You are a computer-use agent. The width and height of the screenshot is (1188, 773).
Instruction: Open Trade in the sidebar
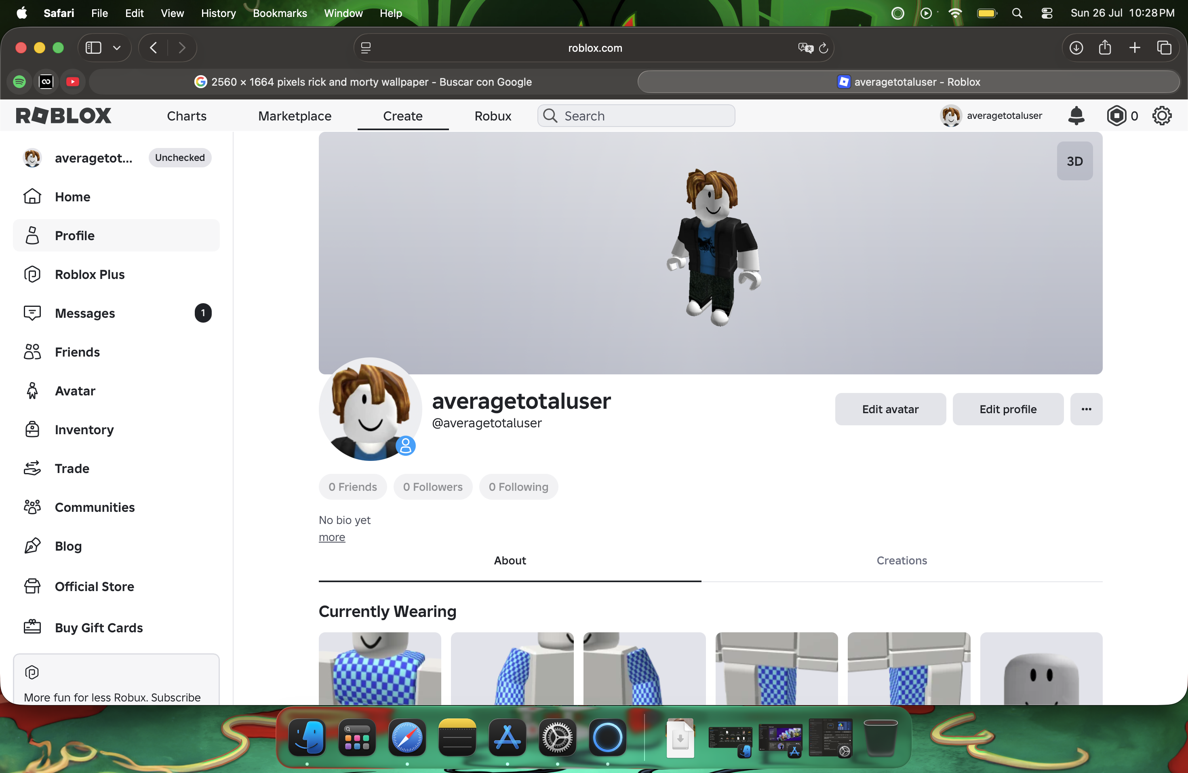[x=116, y=469]
